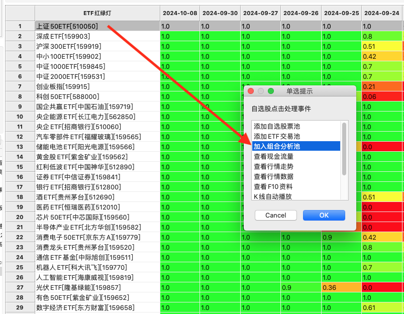Click the 2024-09-25 column header

point(341,13)
